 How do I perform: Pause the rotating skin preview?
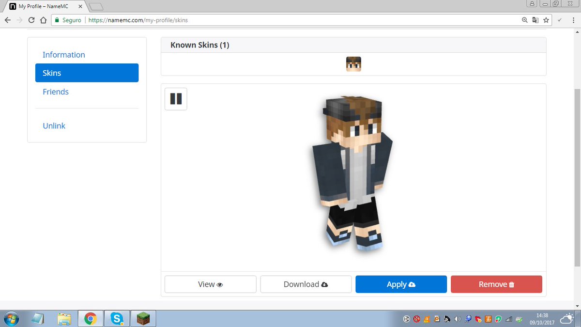[x=175, y=99]
